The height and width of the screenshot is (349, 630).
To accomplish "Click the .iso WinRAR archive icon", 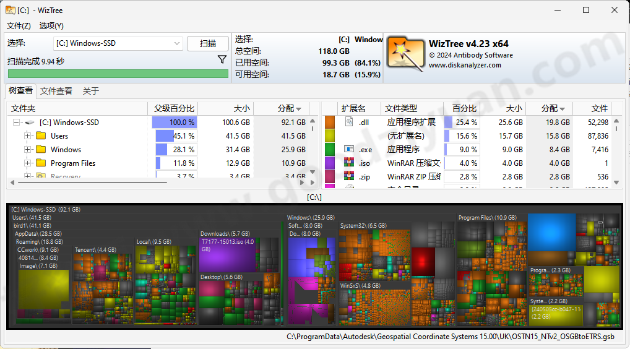I will coord(349,163).
